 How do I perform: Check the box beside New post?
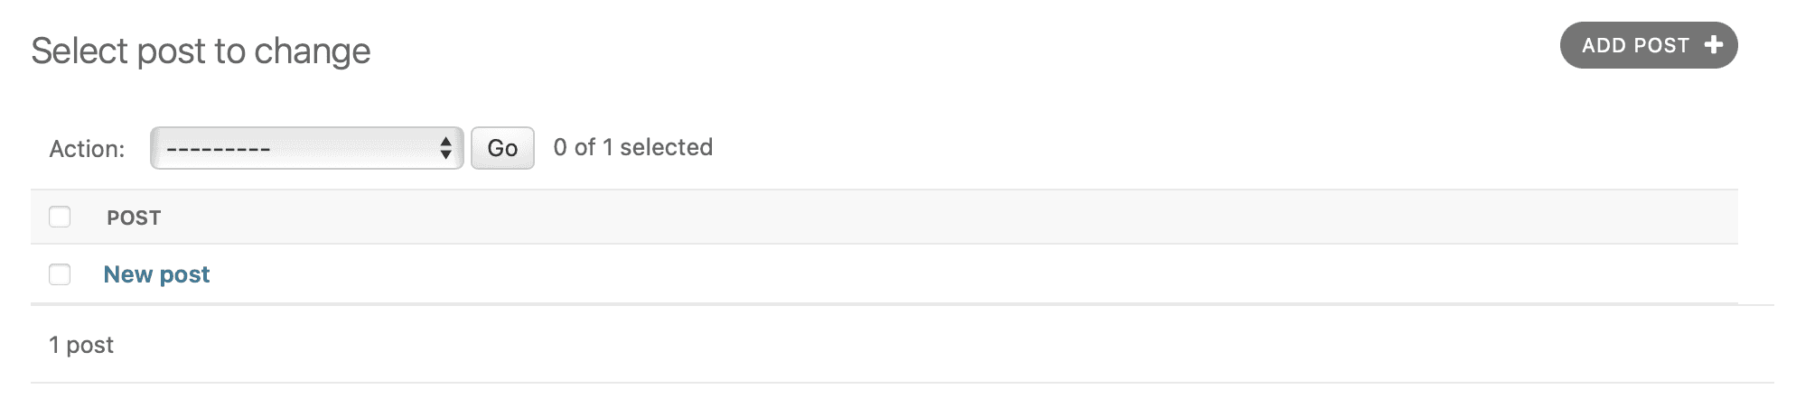tap(60, 274)
